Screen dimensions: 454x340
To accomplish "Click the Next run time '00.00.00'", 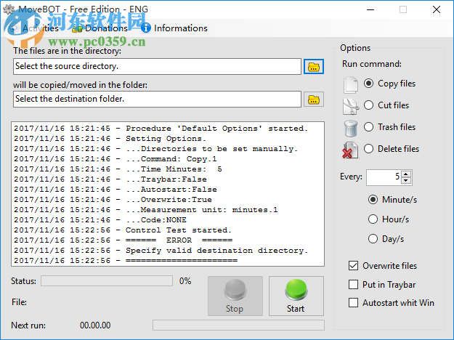I will [x=95, y=325].
